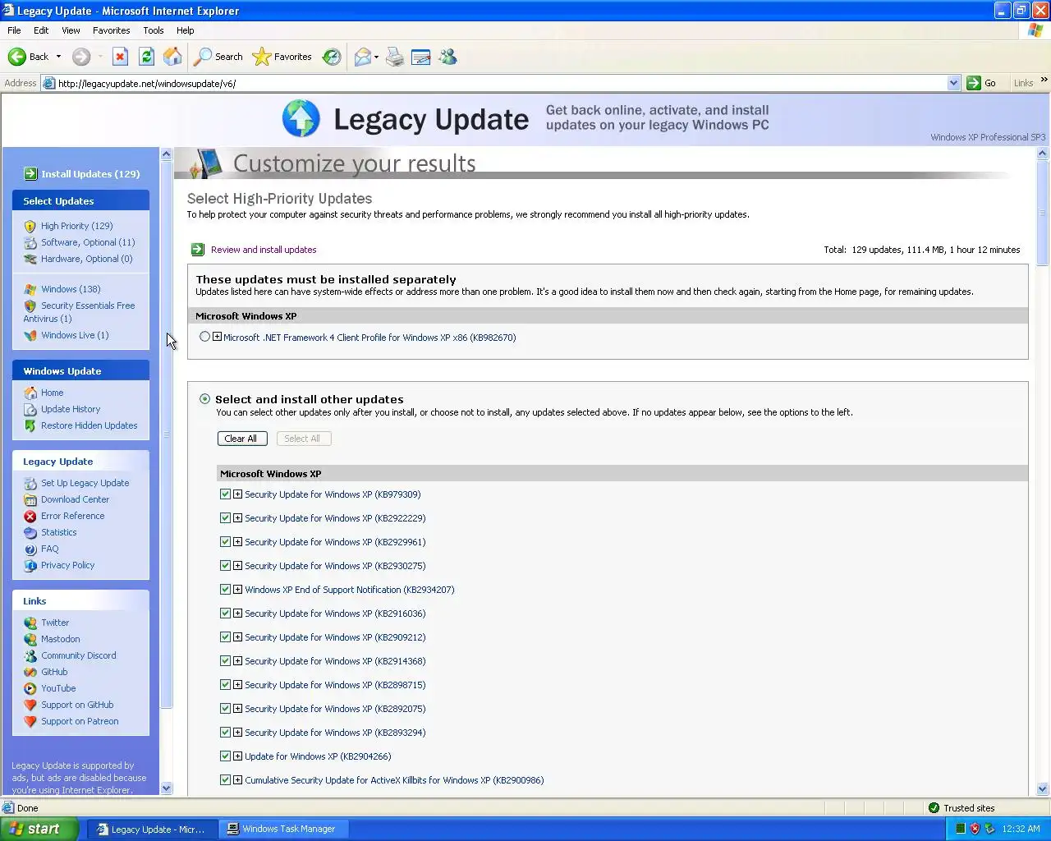Click the security shield tray icon
Image resolution: width=1051 pixels, height=841 pixels.
pos(975,829)
